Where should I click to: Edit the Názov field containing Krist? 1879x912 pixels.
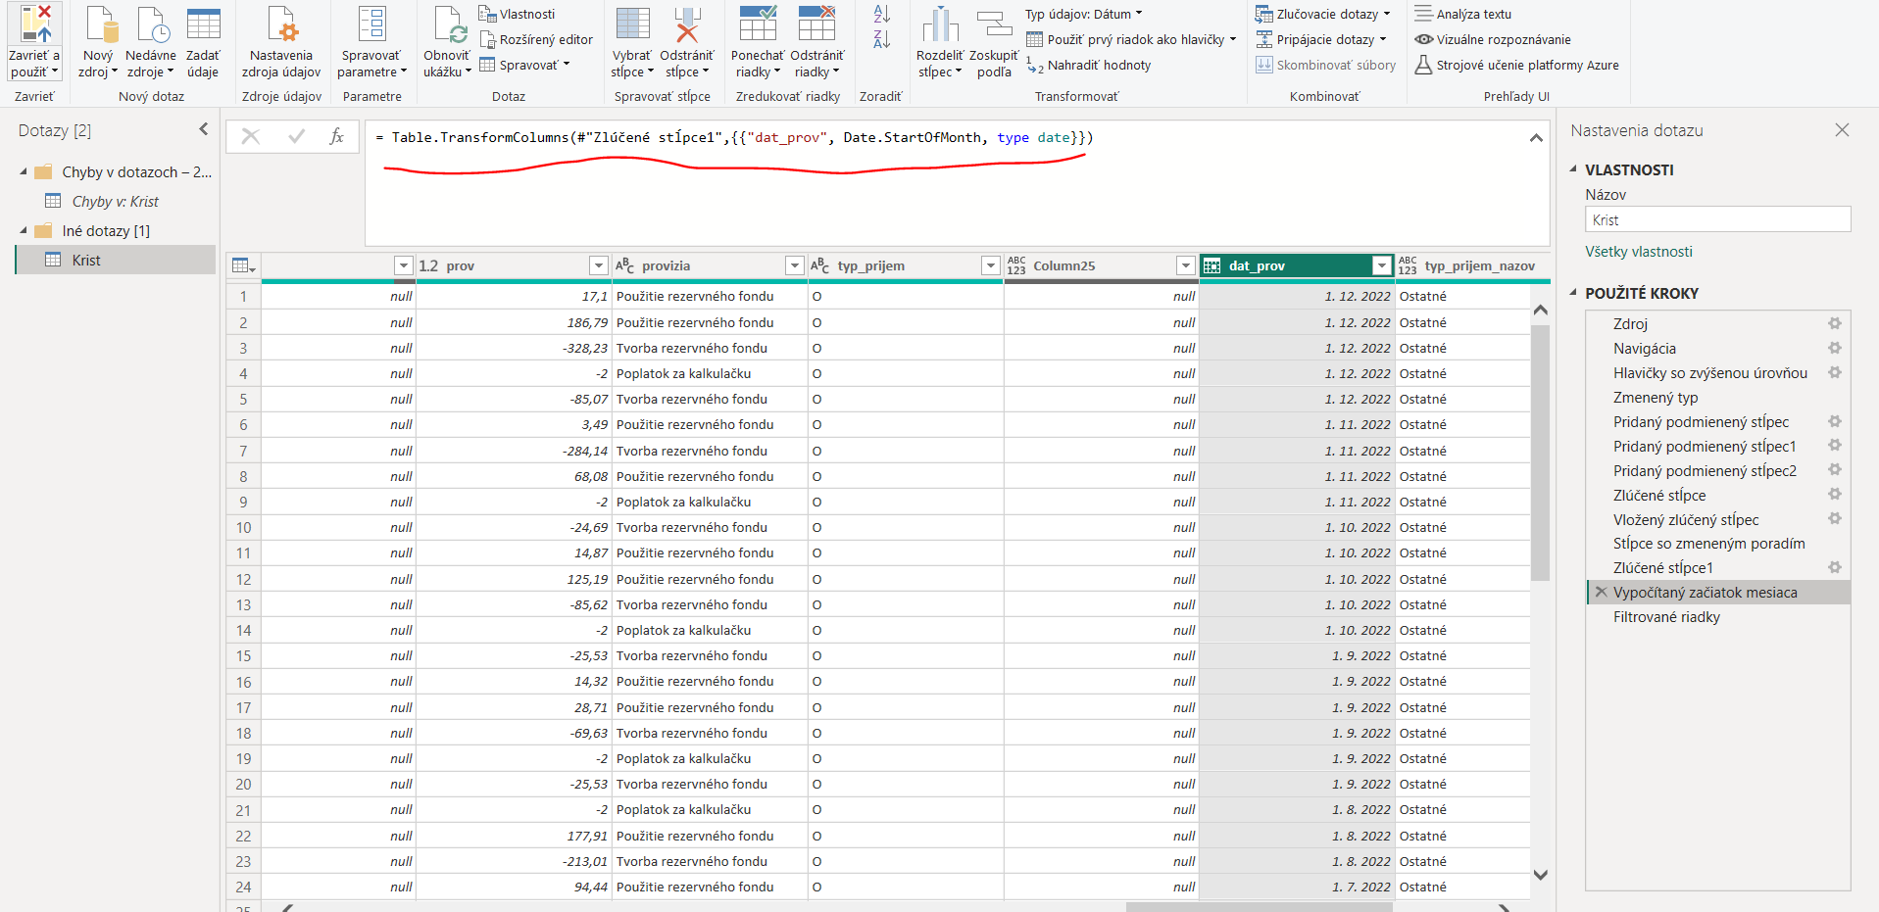tap(1717, 219)
